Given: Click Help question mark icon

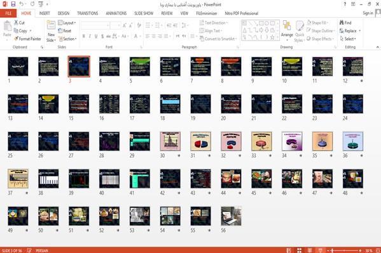Looking at the screenshot, I should (345, 4).
